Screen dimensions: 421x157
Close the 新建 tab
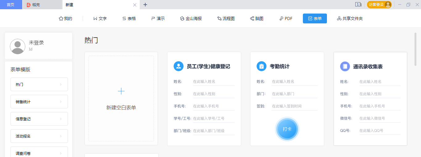134,5
